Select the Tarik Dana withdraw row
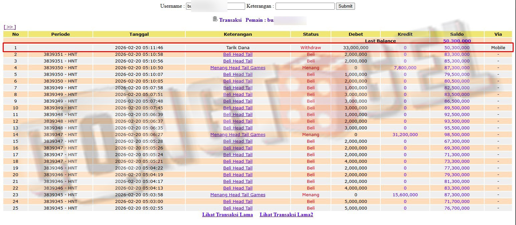The width and height of the screenshot is (516, 225). click(238, 47)
